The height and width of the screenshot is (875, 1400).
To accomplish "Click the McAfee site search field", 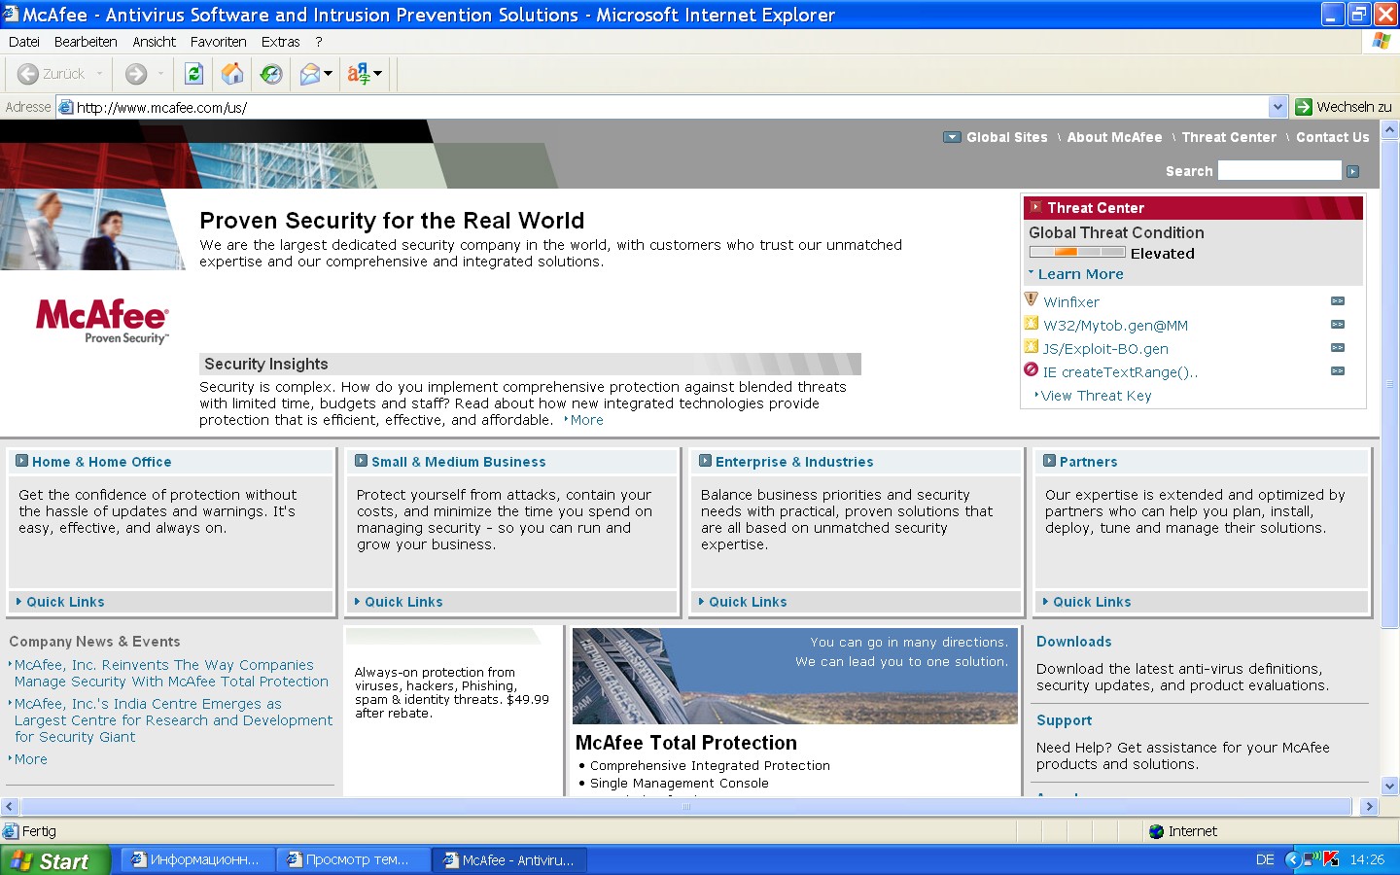I will point(1279,170).
